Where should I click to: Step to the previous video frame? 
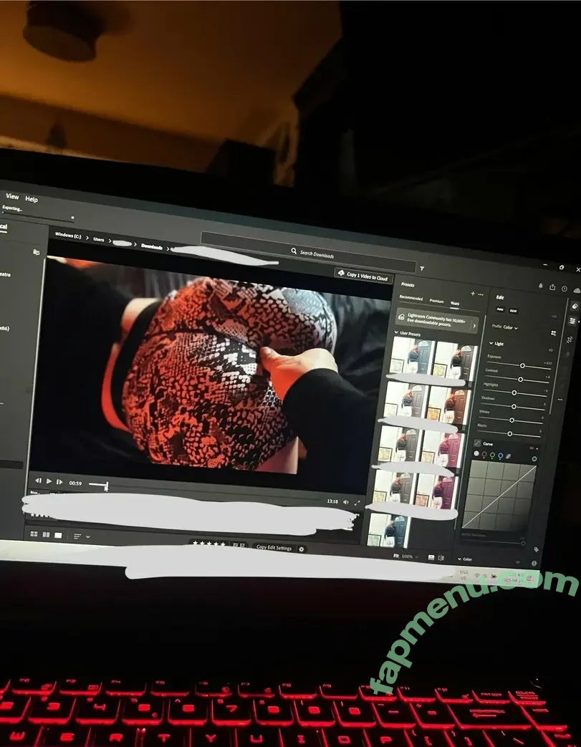pos(38,481)
